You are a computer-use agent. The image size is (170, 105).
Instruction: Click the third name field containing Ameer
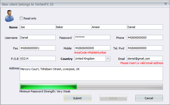(x=109, y=27)
